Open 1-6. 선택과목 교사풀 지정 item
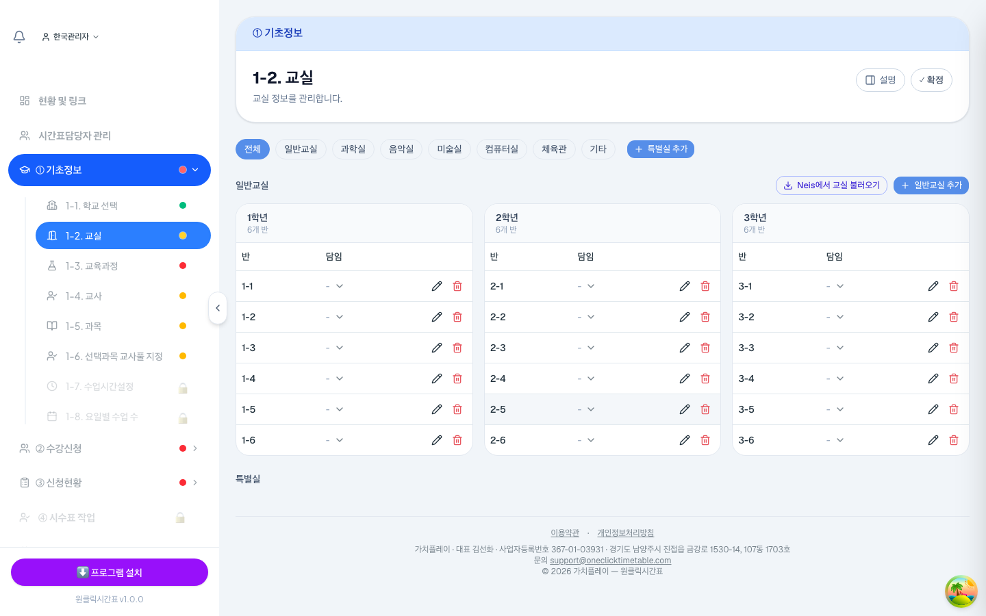This screenshot has width=986, height=616. pos(123,356)
